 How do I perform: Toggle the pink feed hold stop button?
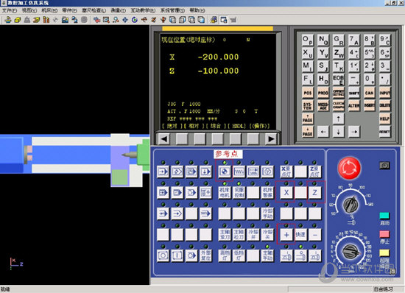(384, 234)
